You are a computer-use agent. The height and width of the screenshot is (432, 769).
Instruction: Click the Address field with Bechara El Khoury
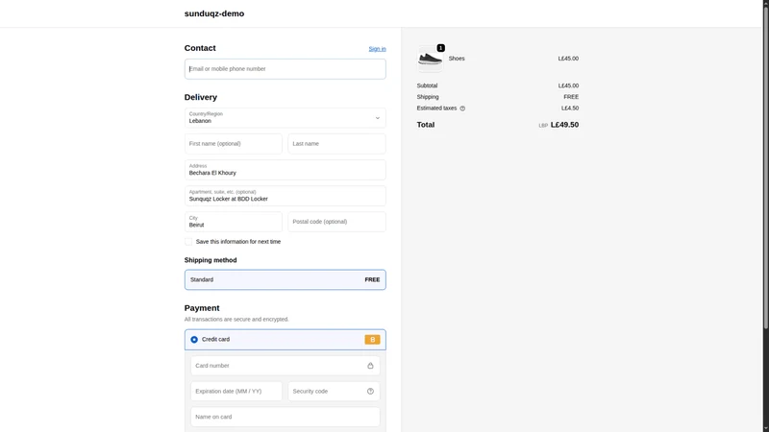click(x=285, y=170)
